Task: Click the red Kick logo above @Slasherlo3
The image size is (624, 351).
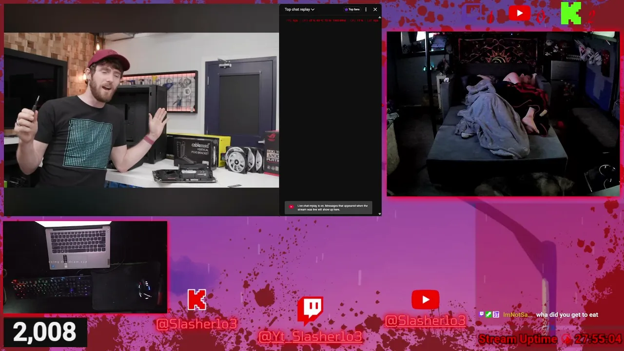Action: pos(197,300)
